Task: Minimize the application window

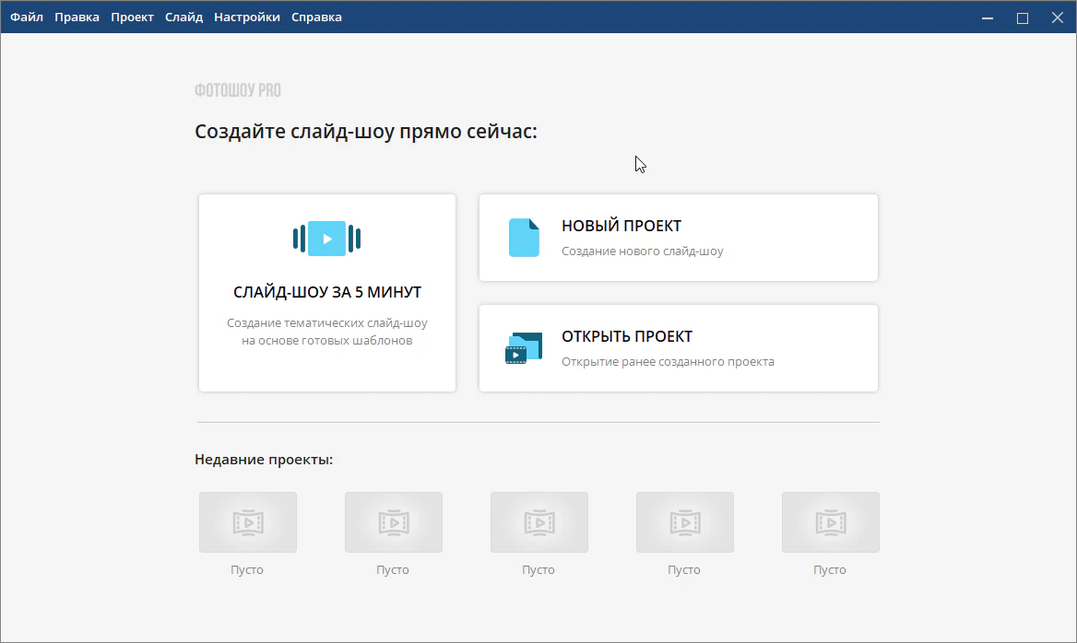Action: (988, 18)
